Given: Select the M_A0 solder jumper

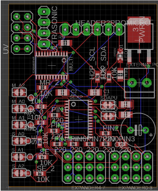Looking at the screenshot, I should point(19,108).
